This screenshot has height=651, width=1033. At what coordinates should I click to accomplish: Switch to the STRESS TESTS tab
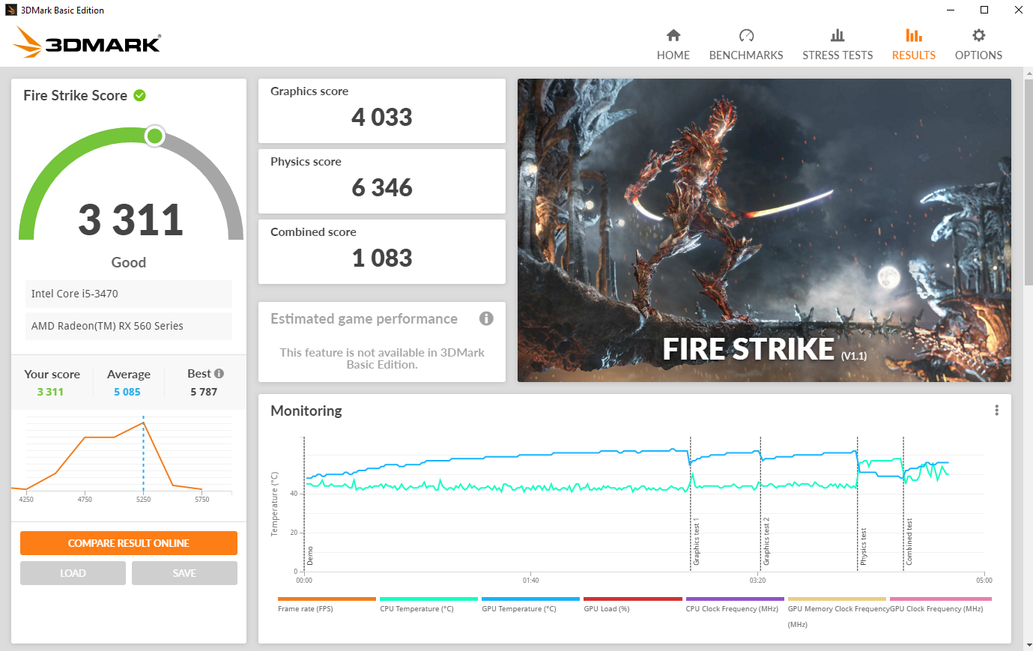coord(837,55)
